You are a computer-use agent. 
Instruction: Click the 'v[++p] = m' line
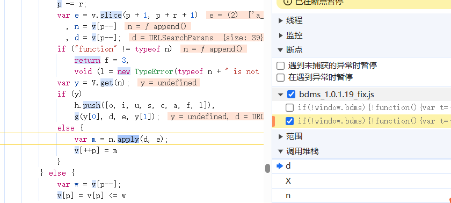coord(96,151)
